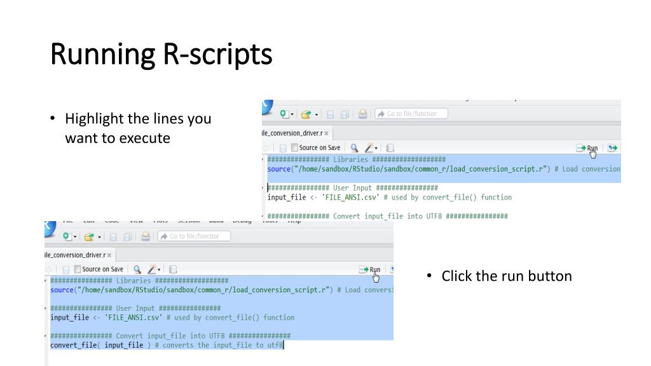This screenshot has width=651, height=366.
Task: Focus Go to file/function field, lower screenshot
Action: pyautogui.click(x=195, y=236)
